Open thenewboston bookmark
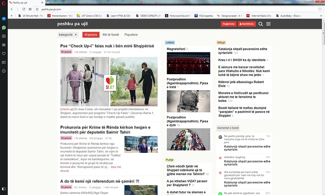 pyautogui.click(x=60, y=15)
